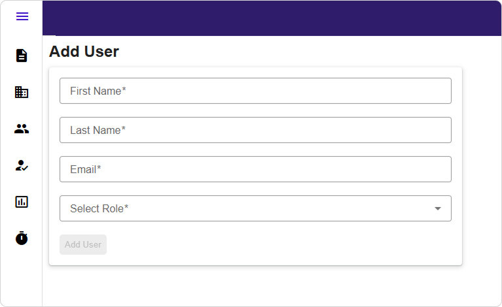Click the 'Select Role*' label text

(99, 208)
